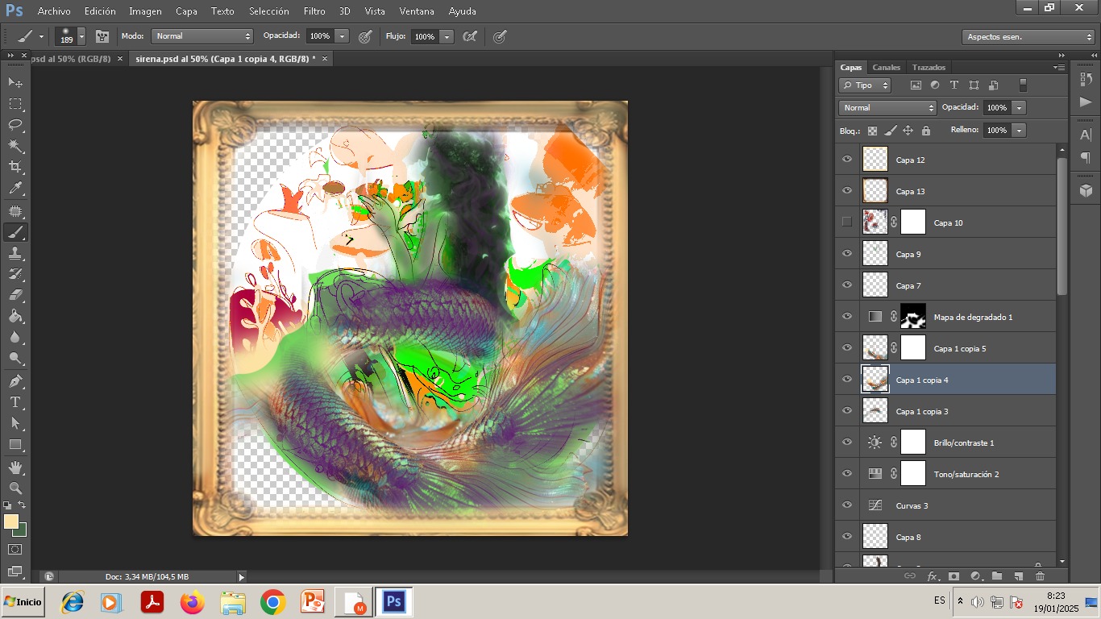Viewport: 1101px width, 619px height.
Task: Click the trash icon to delete layer
Action: (x=1040, y=576)
